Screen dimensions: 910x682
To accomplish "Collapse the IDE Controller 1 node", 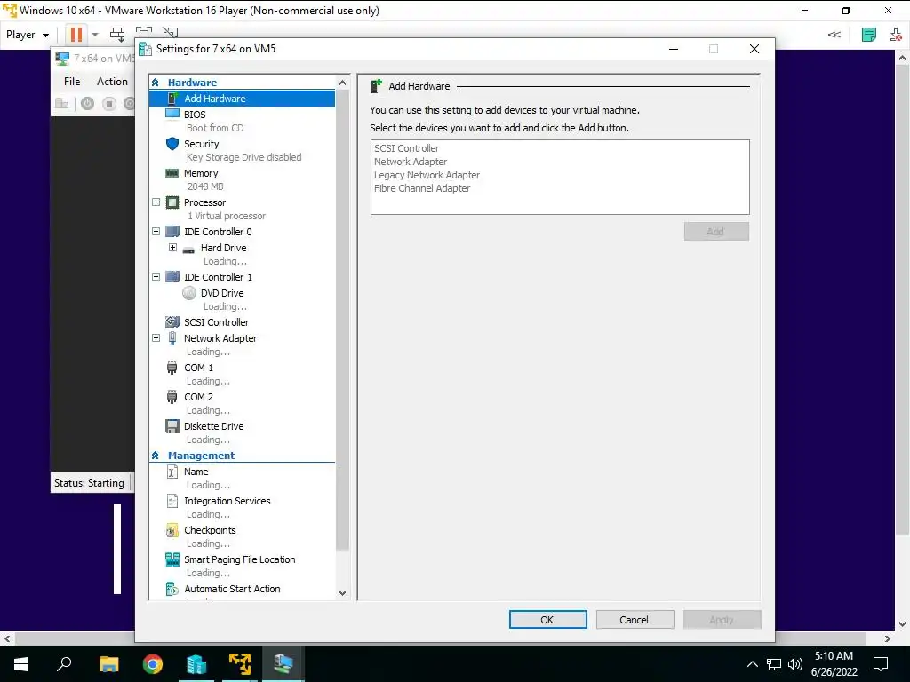I will pyautogui.click(x=156, y=277).
